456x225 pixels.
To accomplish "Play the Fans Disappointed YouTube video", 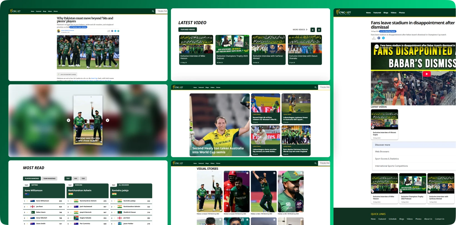I will (x=427, y=74).
